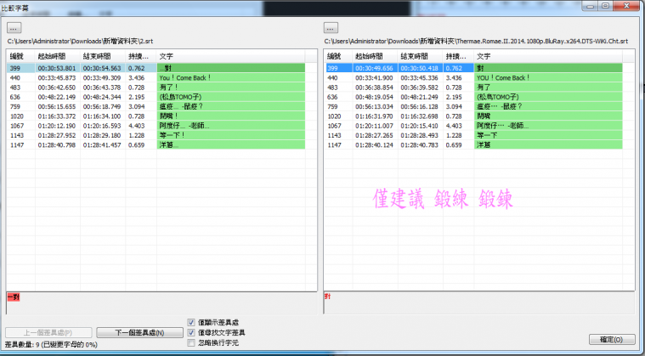Click left subtitle text preview box
The image size is (645, 356).
(x=161, y=303)
